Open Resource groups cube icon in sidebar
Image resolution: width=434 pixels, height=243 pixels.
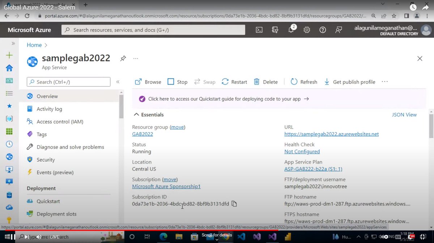pyautogui.click(x=9, y=118)
